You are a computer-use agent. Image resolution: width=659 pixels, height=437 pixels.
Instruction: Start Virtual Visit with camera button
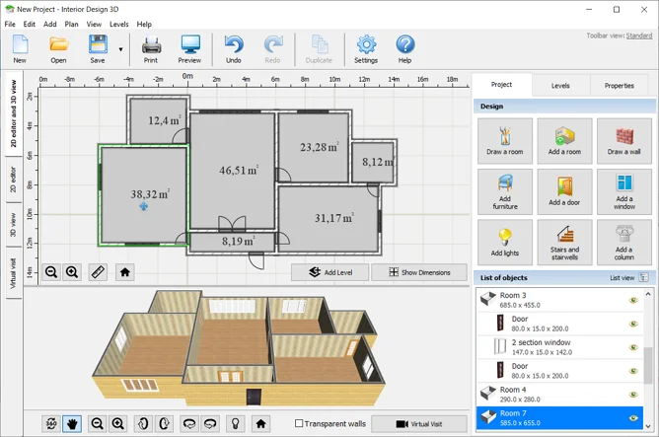(x=419, y=424)
